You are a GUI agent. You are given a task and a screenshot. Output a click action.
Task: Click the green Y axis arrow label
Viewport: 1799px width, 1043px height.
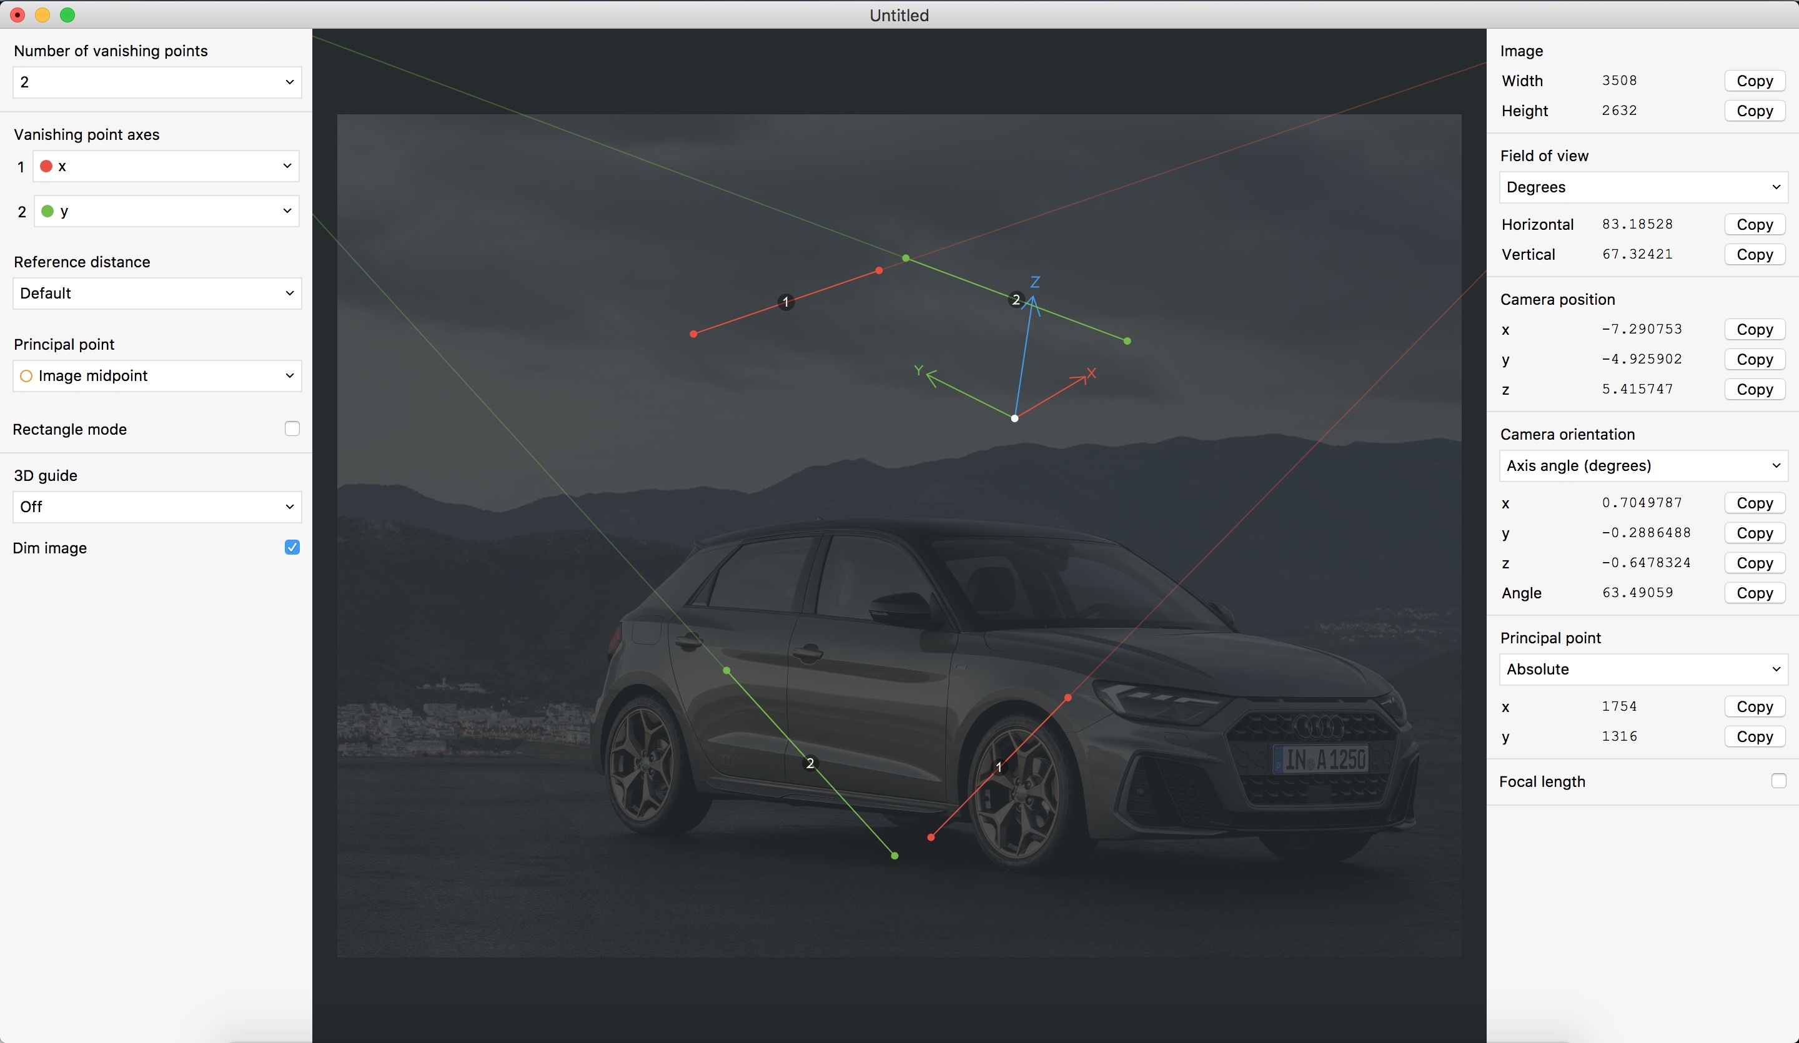[919, 370]
